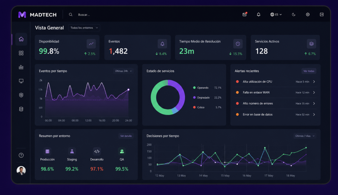Click the search magnifier icon
Image resolution: width=338 pixels, height=195 pixels.
click(71, 14)
